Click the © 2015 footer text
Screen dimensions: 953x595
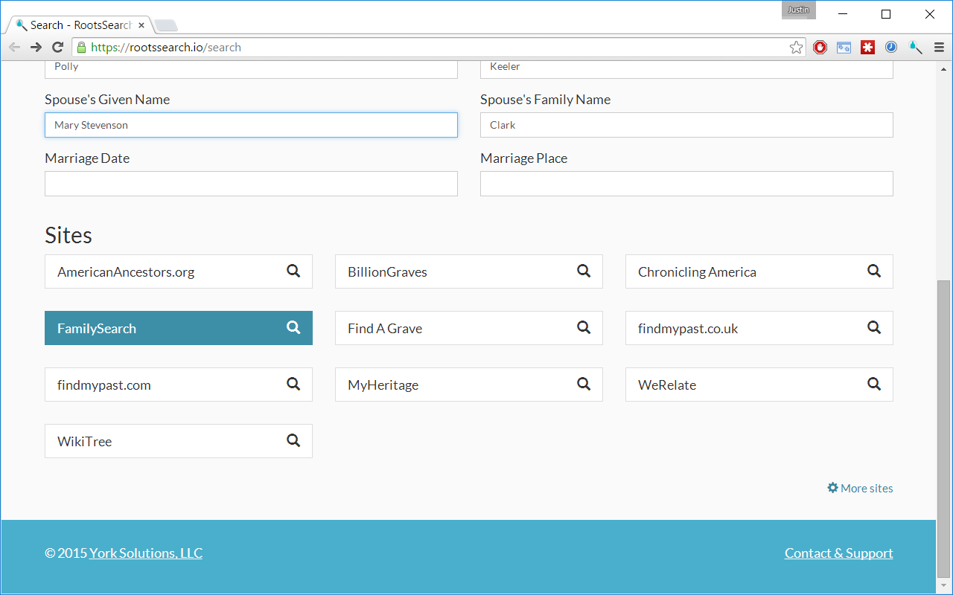coord(66,553)
